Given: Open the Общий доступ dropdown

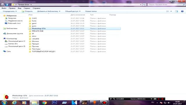Looking at the screenshot, I should (73, 11).
